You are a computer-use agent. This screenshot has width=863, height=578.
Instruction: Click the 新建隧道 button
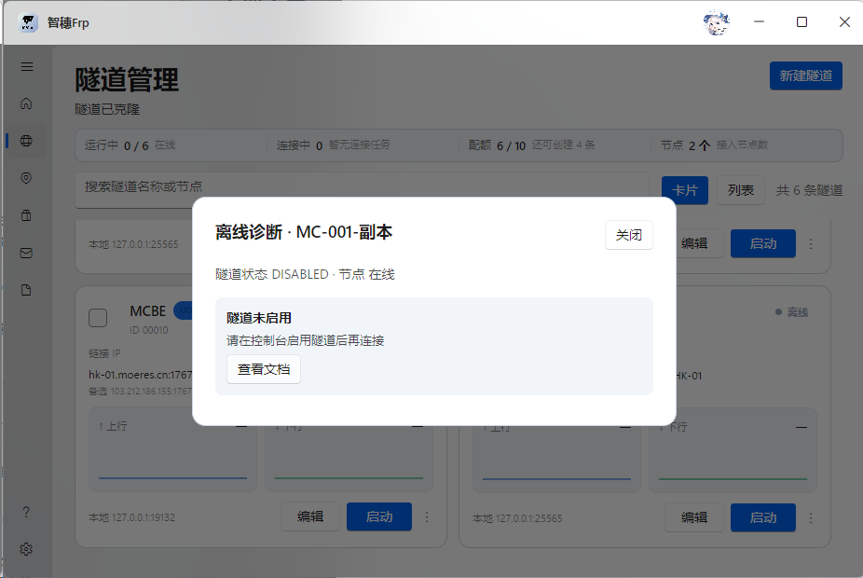[x=806, y=76]
